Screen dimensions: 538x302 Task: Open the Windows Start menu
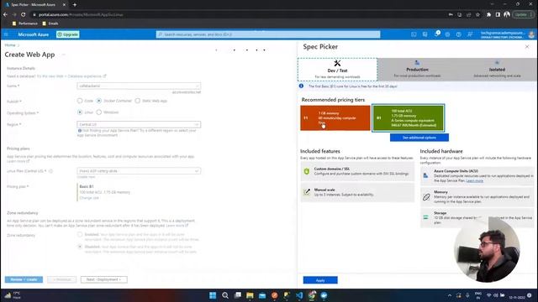213,295
